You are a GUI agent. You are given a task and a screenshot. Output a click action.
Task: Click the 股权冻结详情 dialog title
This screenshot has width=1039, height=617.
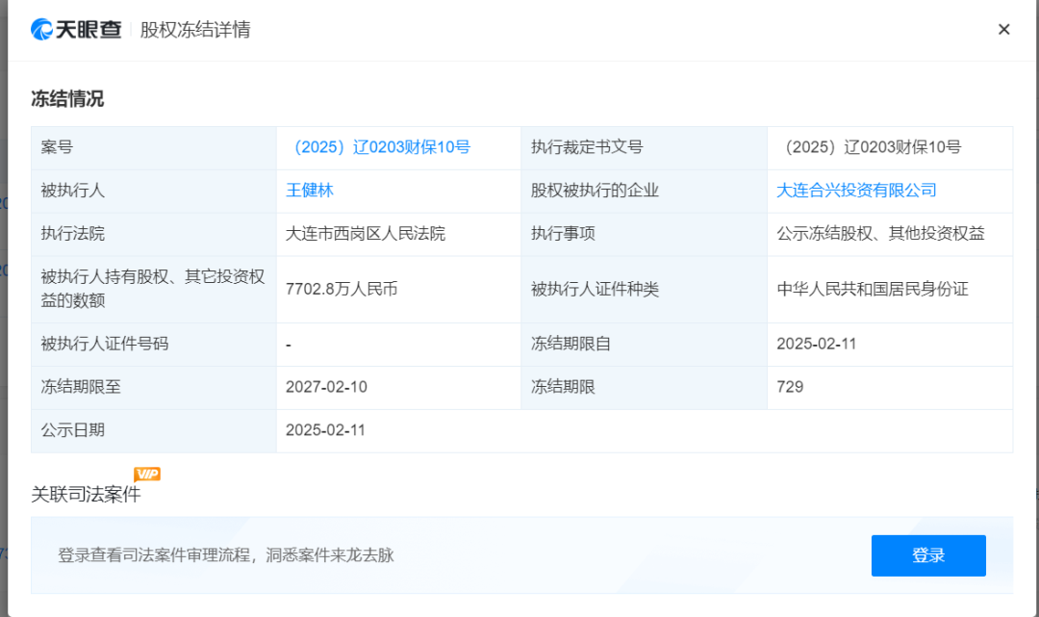click(195, 30)
